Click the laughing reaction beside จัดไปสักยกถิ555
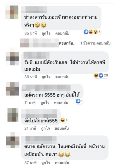The height and width of the screenshot is (167, 135). point(64,120)
